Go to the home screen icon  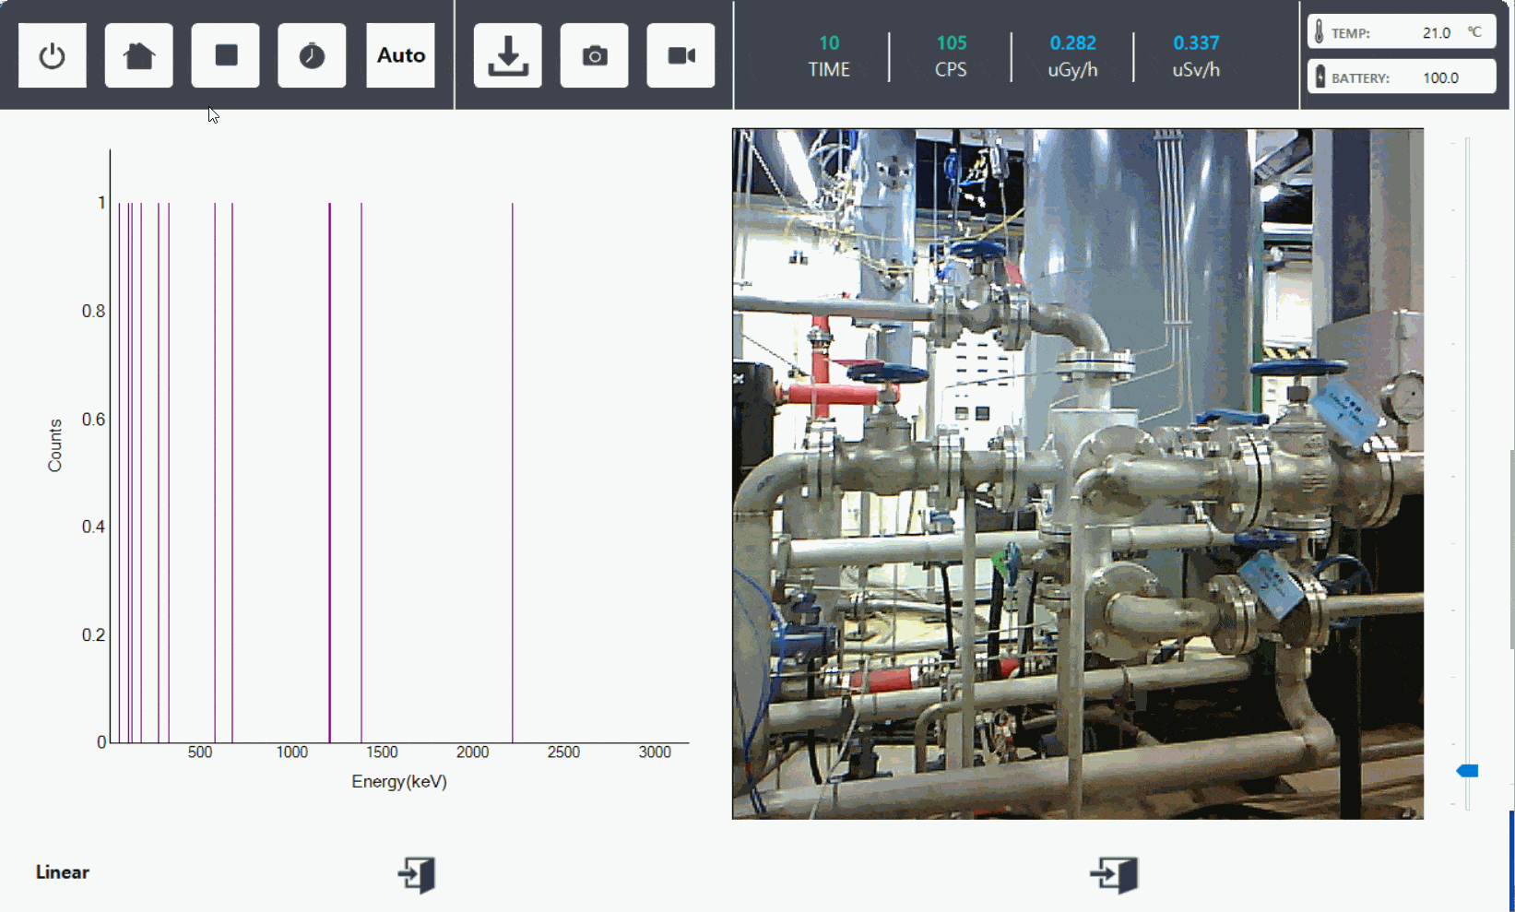point(139,56)
